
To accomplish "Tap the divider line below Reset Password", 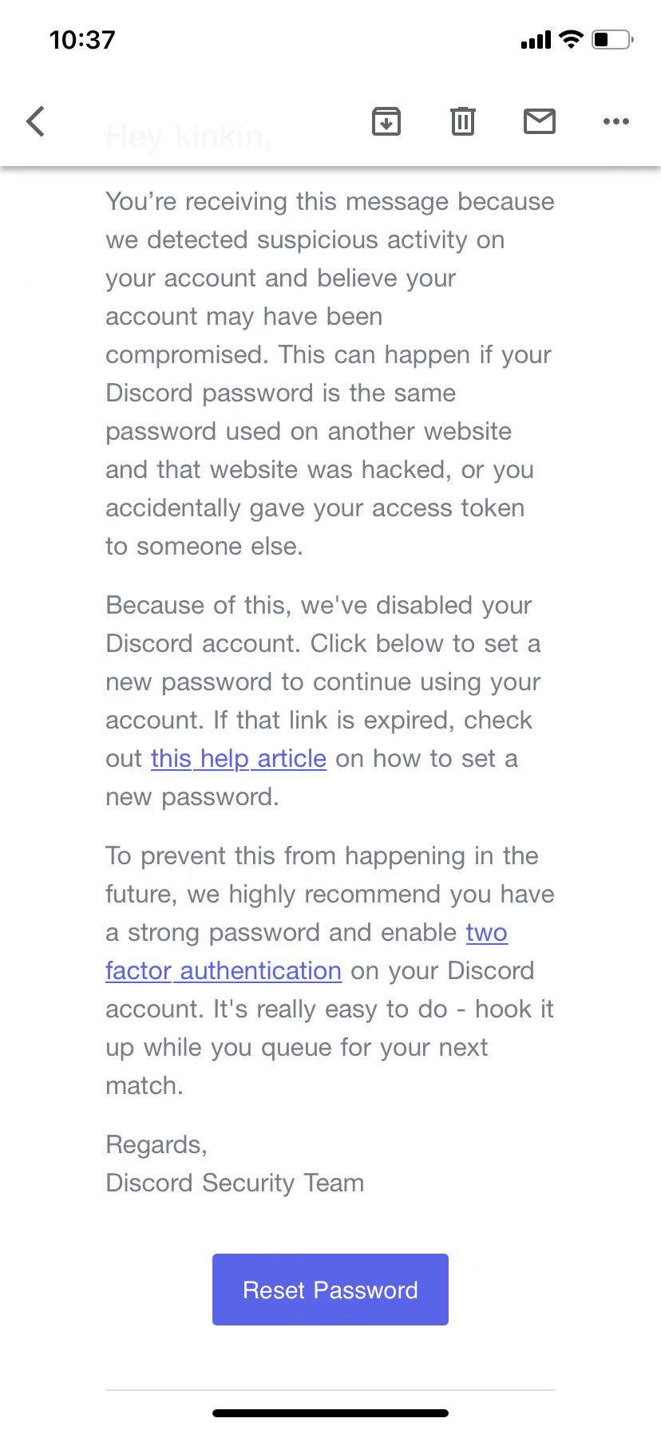I will (x=330, y=1390).
